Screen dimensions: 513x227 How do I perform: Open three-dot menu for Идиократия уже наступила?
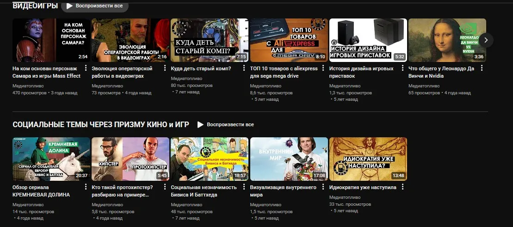coord(402,187)
